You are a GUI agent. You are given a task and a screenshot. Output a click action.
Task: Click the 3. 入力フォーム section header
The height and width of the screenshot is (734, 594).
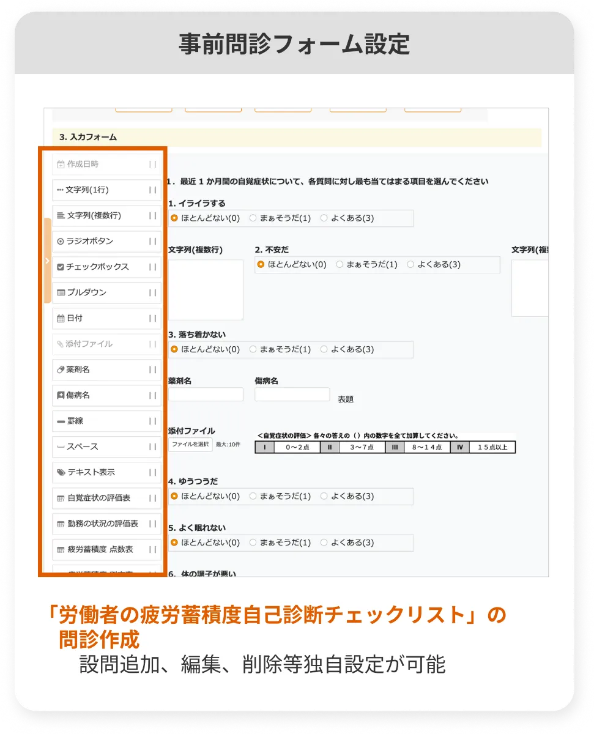(x=297, y=138)
